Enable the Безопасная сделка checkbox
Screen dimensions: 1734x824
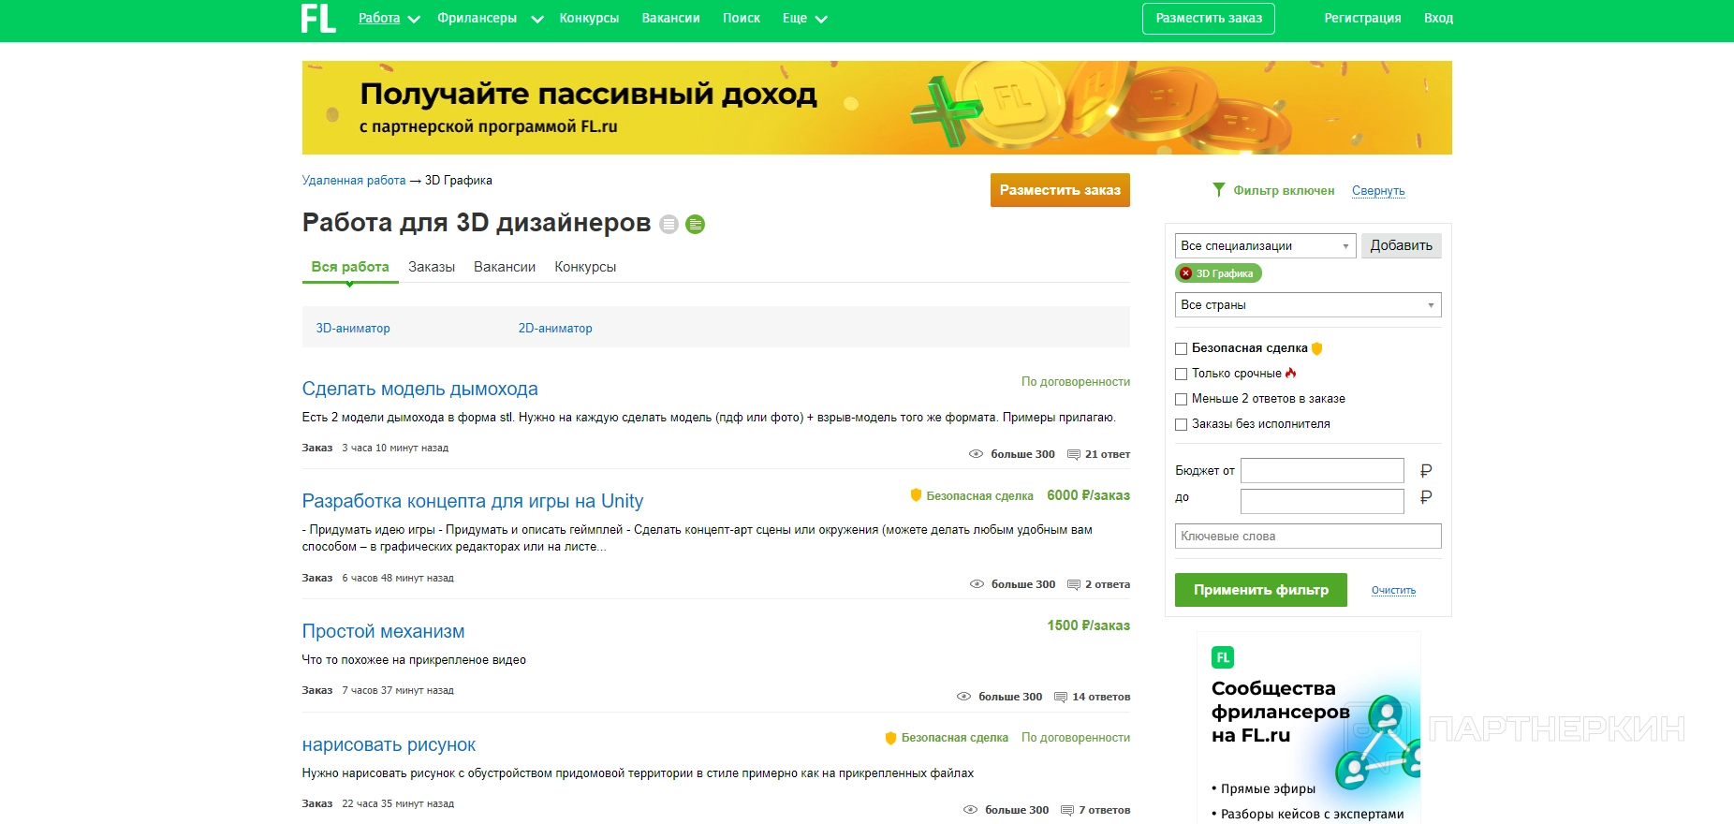pyautogui.click(x=1182, y=348)
